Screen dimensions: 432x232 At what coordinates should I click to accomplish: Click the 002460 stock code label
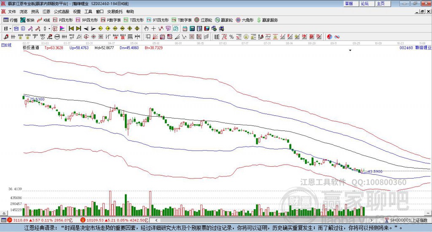click(406, 48)
